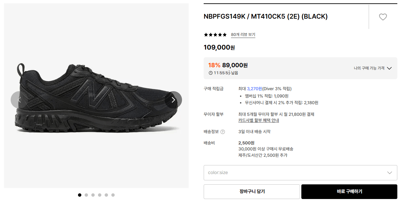The image size is (403, 204).
Task: Select the second carousel dot
Action: (x=86, y=195)
